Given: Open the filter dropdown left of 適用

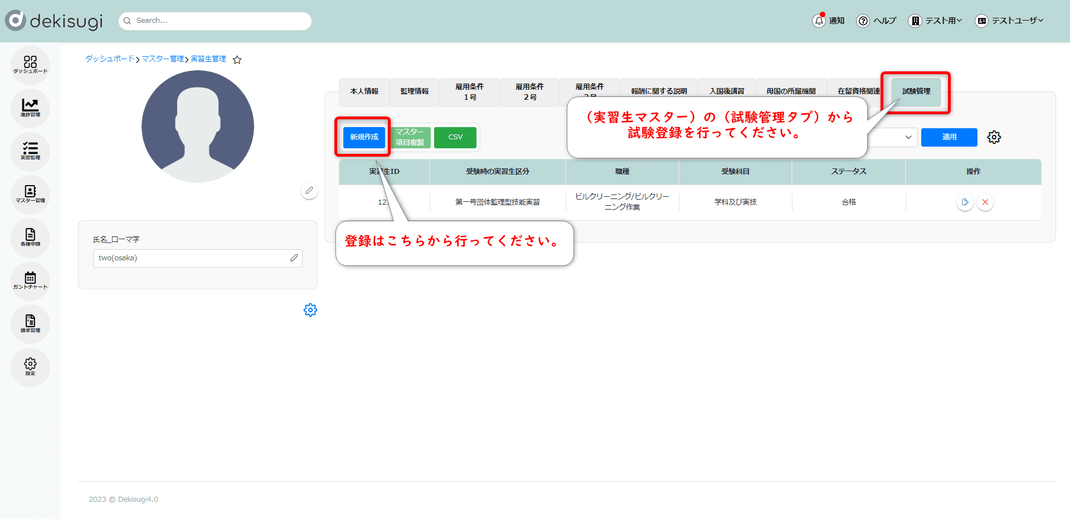Looking at the screenshot, I should (x=893, y=137).
